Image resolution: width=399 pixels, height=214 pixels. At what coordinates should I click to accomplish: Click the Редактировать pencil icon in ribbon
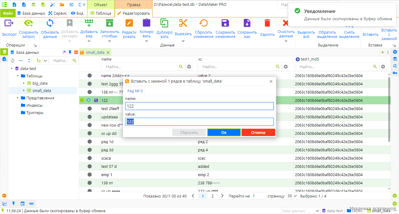[129, 23]
